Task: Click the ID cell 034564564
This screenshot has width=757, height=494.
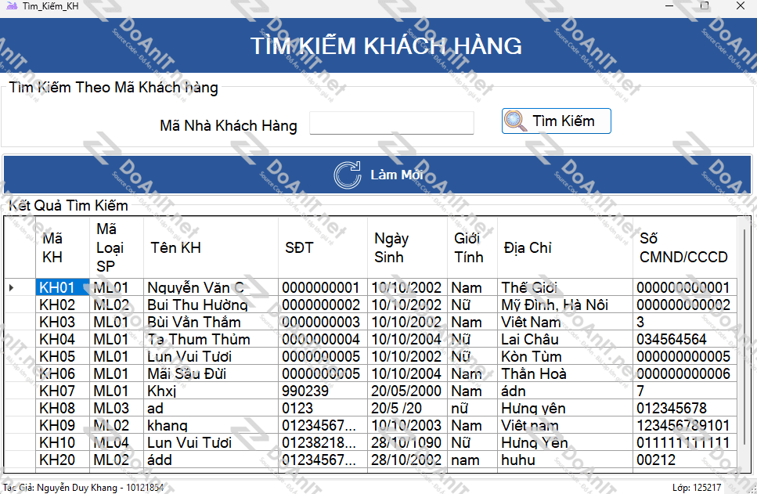Action: 685,340
